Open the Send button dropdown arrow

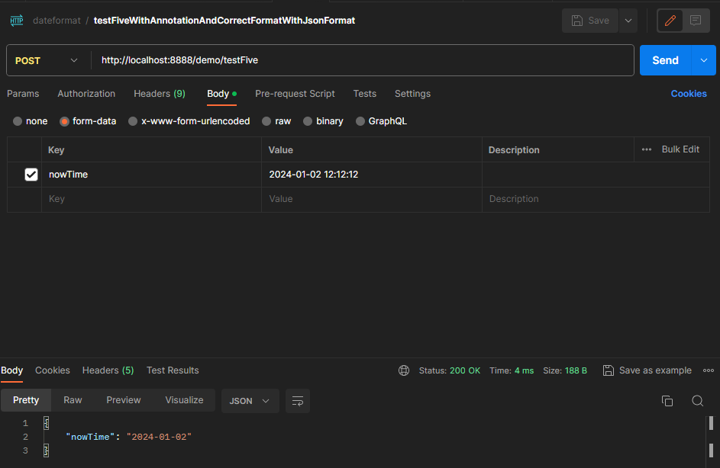tap(703, 60)
